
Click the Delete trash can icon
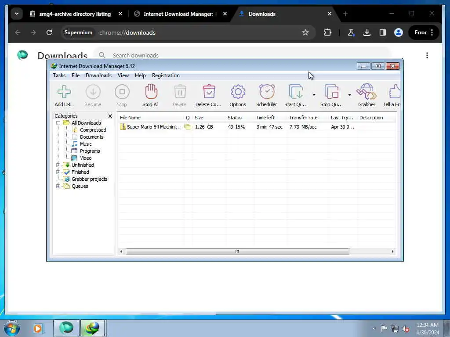[180, 92]
